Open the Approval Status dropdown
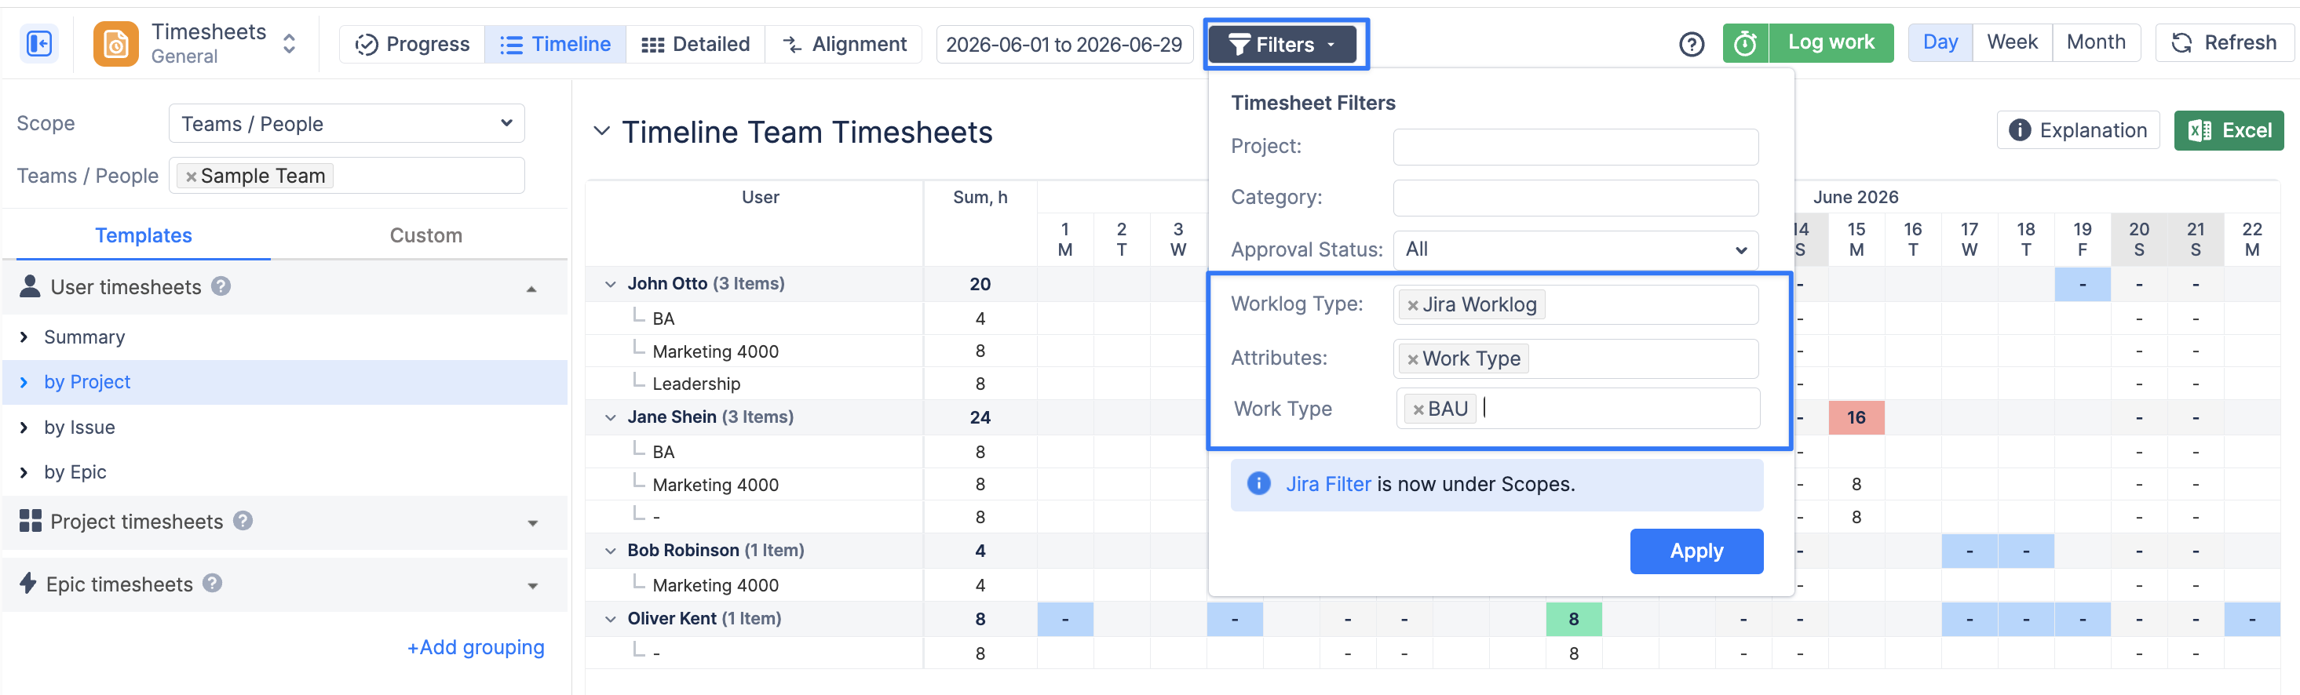This screenshot has height=695, width=2300. 1575,249
